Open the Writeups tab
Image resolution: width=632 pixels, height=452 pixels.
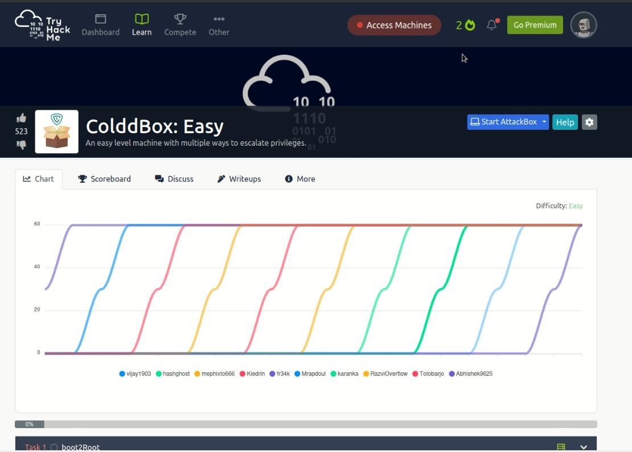[239, 179]
